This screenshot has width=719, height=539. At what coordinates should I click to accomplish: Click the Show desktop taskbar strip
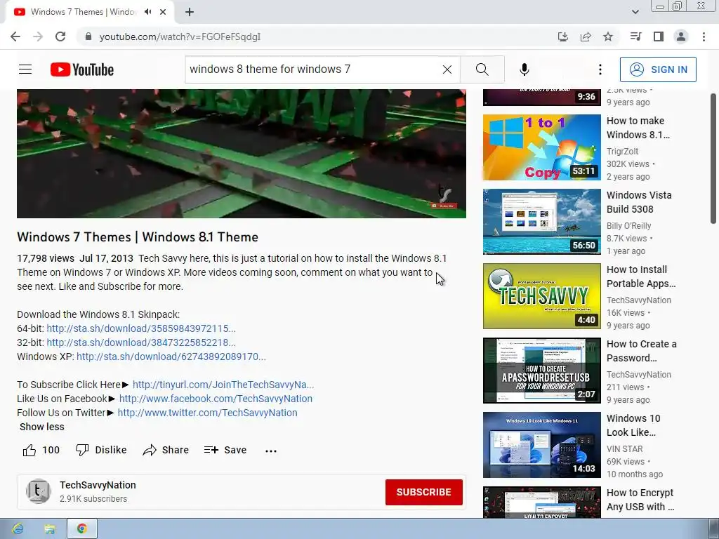point(714,529)
